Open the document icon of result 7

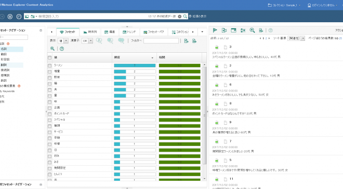pyautogui.click(x=226, y=141)
